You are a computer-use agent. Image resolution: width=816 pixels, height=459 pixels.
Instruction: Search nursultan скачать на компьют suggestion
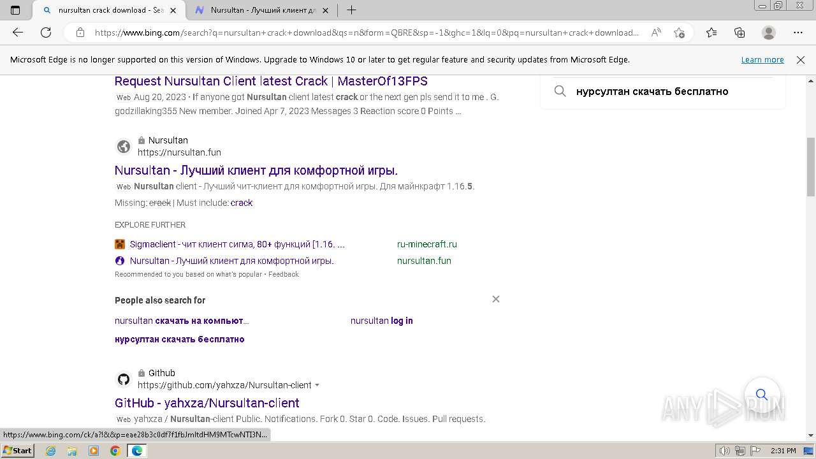182,321
